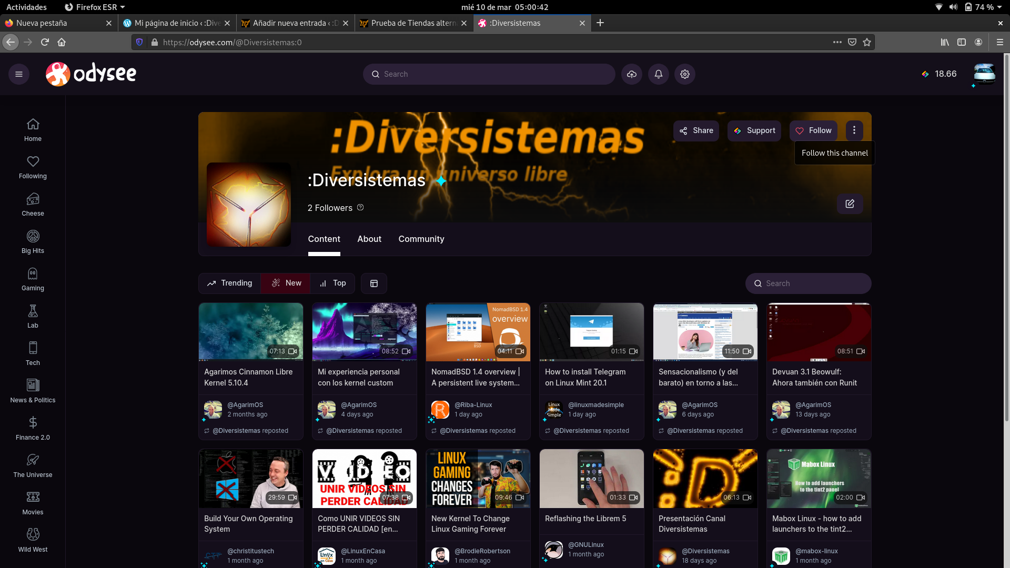The image size is (1010, 568).
Task: Open Firefox ESR application menu dropdown
Action: (95, 7)
